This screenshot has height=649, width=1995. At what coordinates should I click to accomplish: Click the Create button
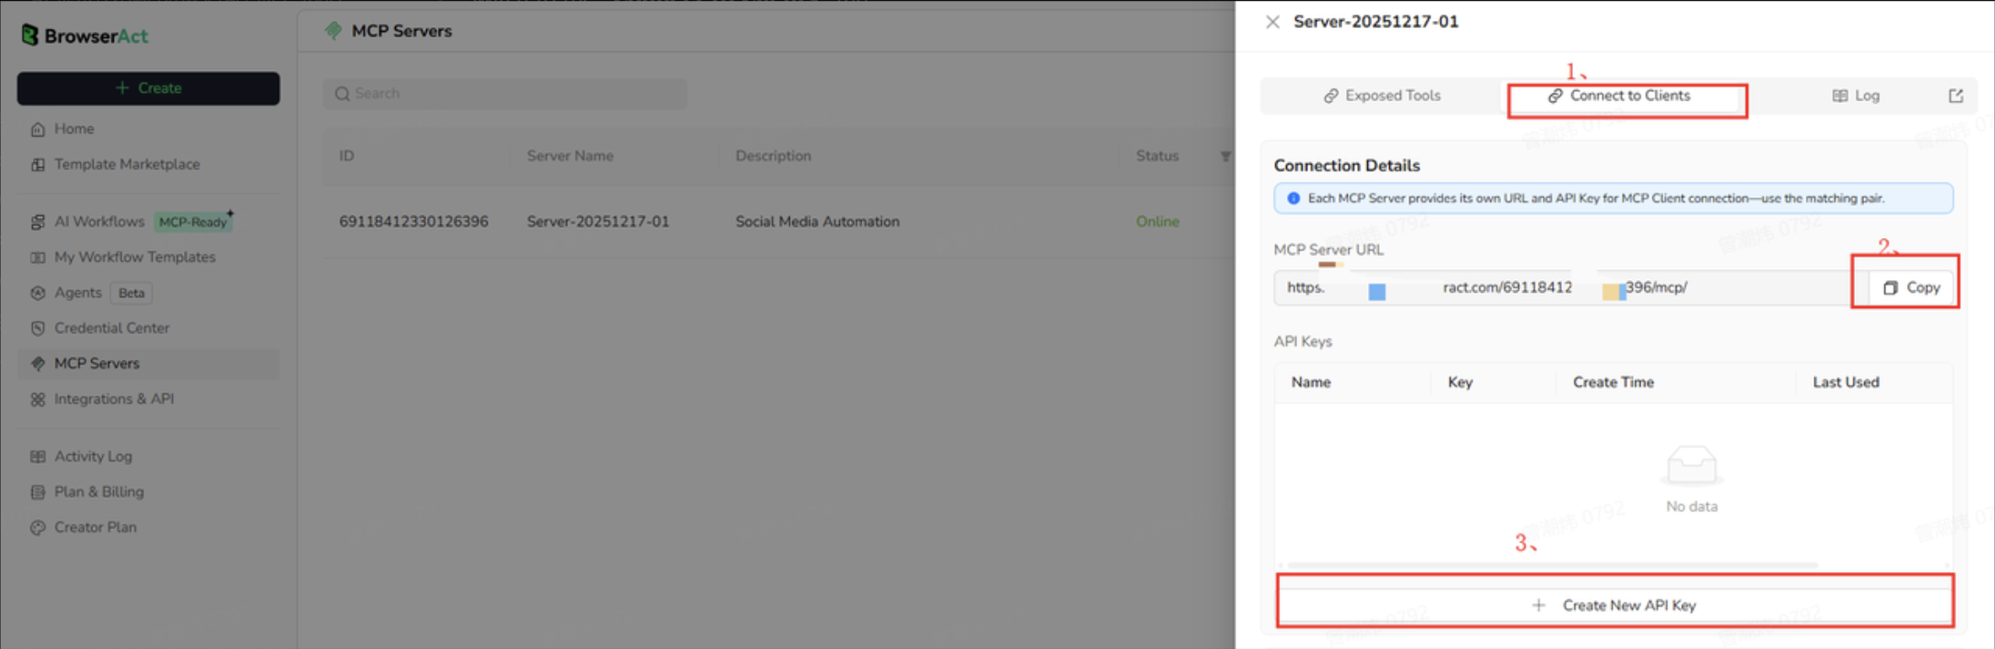[149, 88]
